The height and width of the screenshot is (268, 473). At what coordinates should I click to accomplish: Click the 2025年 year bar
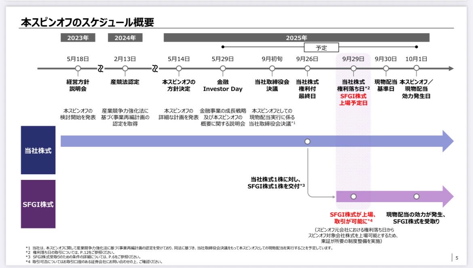[296, 38]
